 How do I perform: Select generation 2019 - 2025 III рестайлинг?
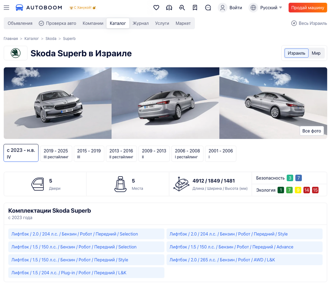coord(56,154)
